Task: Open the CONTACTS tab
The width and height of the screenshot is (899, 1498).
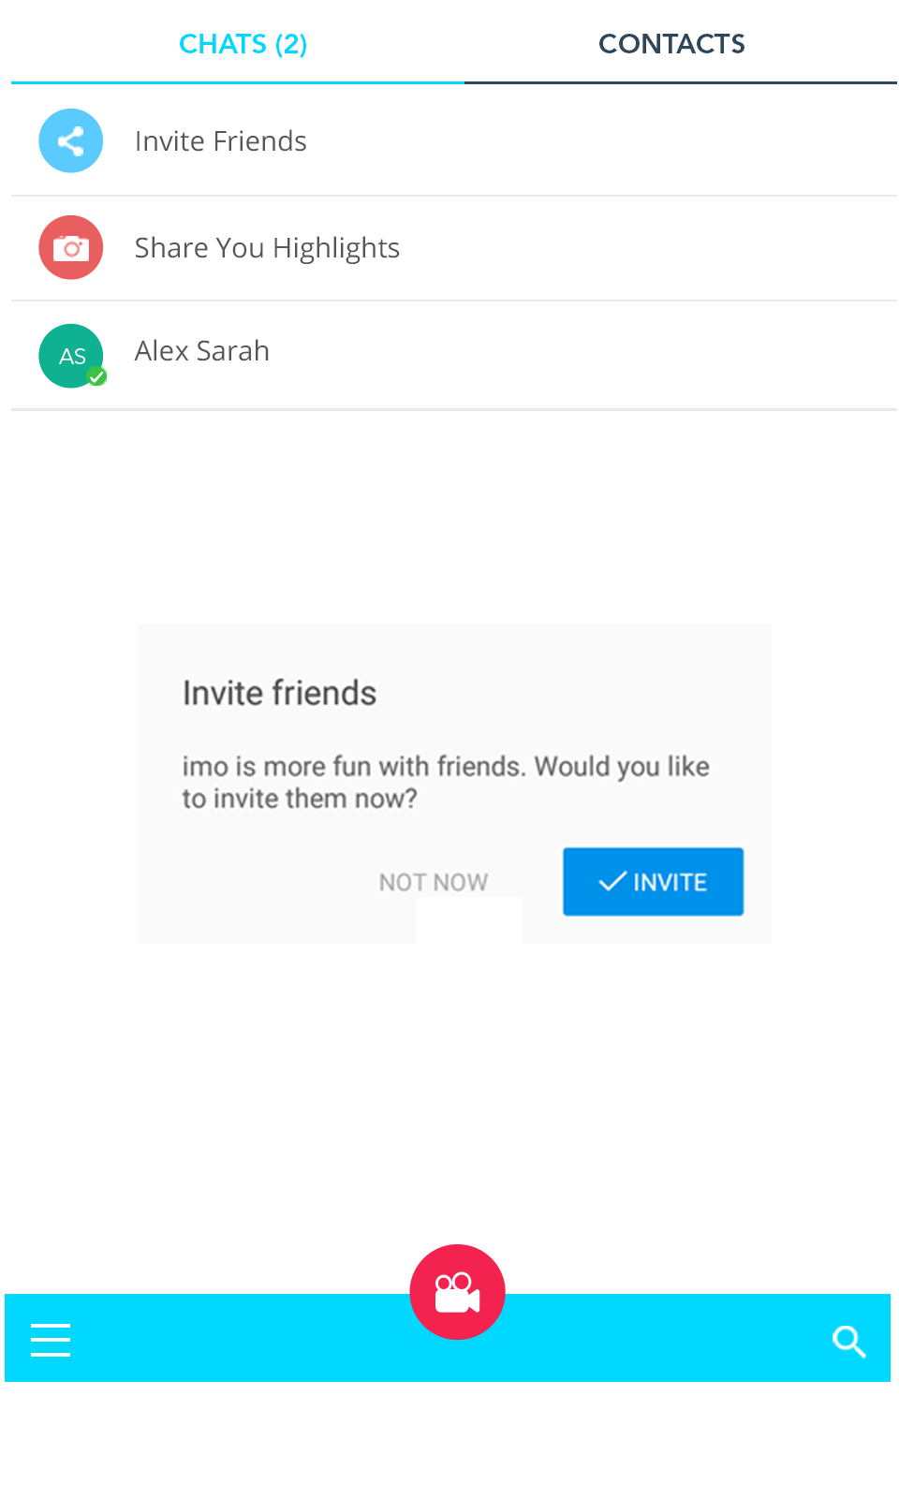Action: (x=671, y=44)
